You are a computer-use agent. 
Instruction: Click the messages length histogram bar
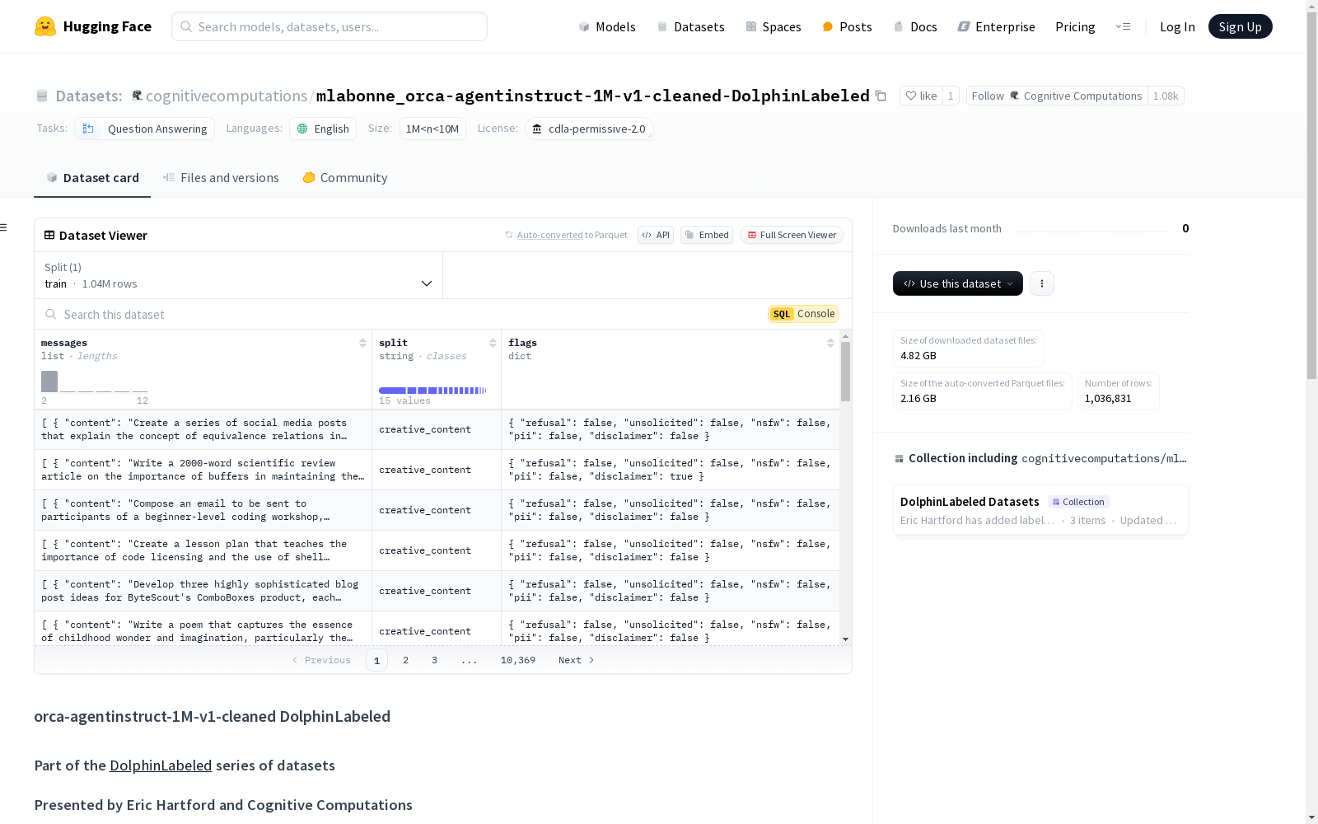[x=49, y=382]
